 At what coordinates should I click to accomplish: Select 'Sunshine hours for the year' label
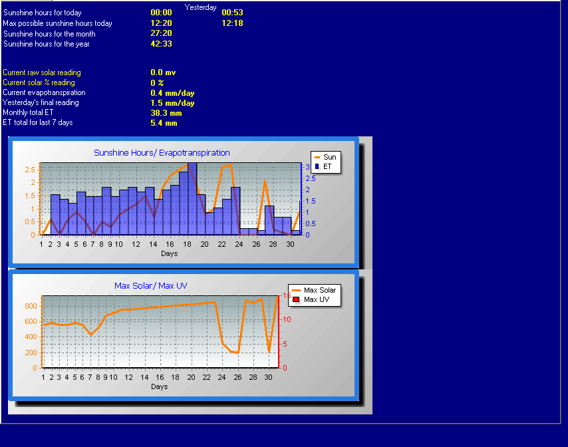click(47, 44)
